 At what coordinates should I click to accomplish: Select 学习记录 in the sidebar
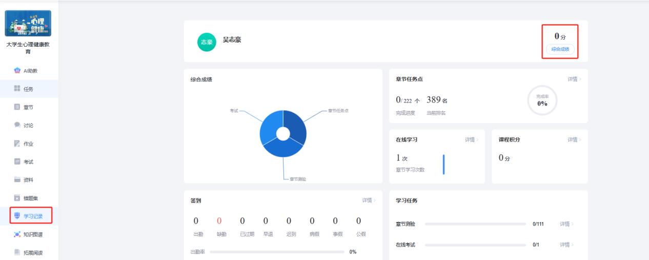click(x=31, y=216)
